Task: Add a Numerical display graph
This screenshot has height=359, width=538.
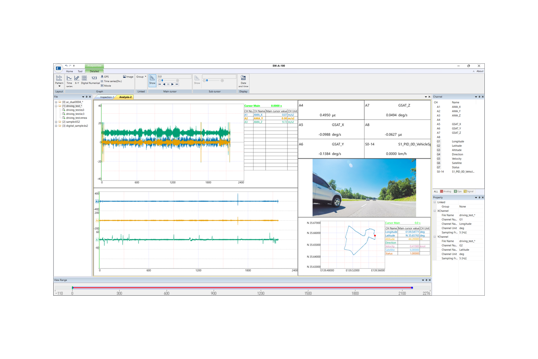Action: tap(94, 80)
